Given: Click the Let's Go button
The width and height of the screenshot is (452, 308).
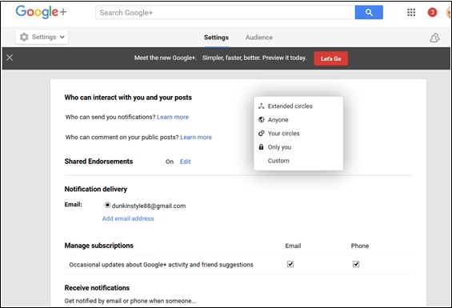Looking at the screenshot, I should (330, 58).
